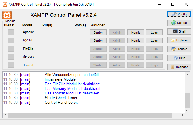Click the window's resize grip in the status bar
193x125 pixels.
(x=191, y=123)
